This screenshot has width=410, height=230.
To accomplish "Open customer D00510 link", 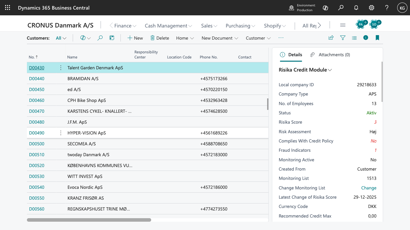I will tap(37, 155).
